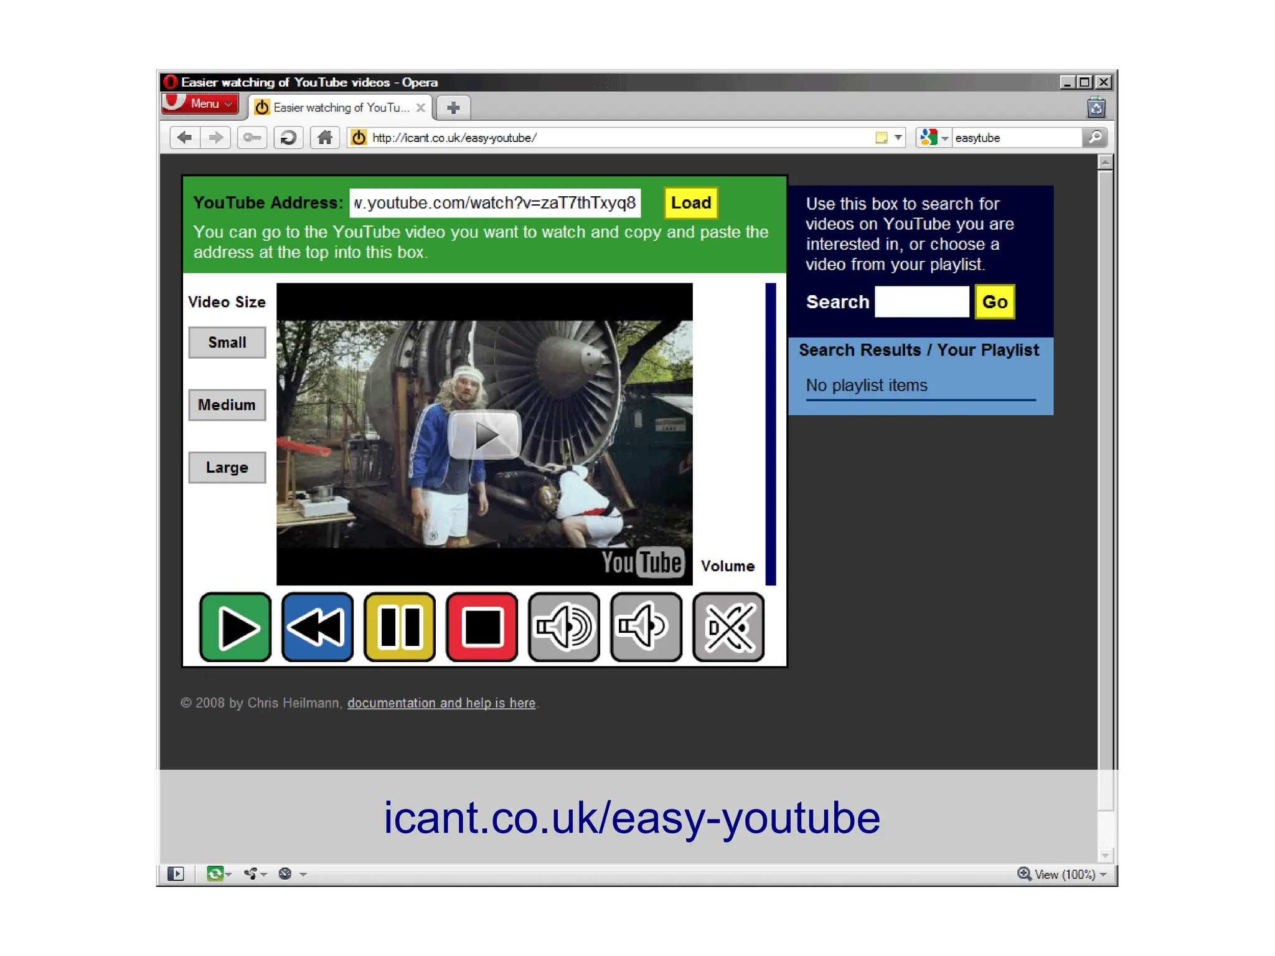
Task: Click the password wand key icon
Action: pos(252,138)
